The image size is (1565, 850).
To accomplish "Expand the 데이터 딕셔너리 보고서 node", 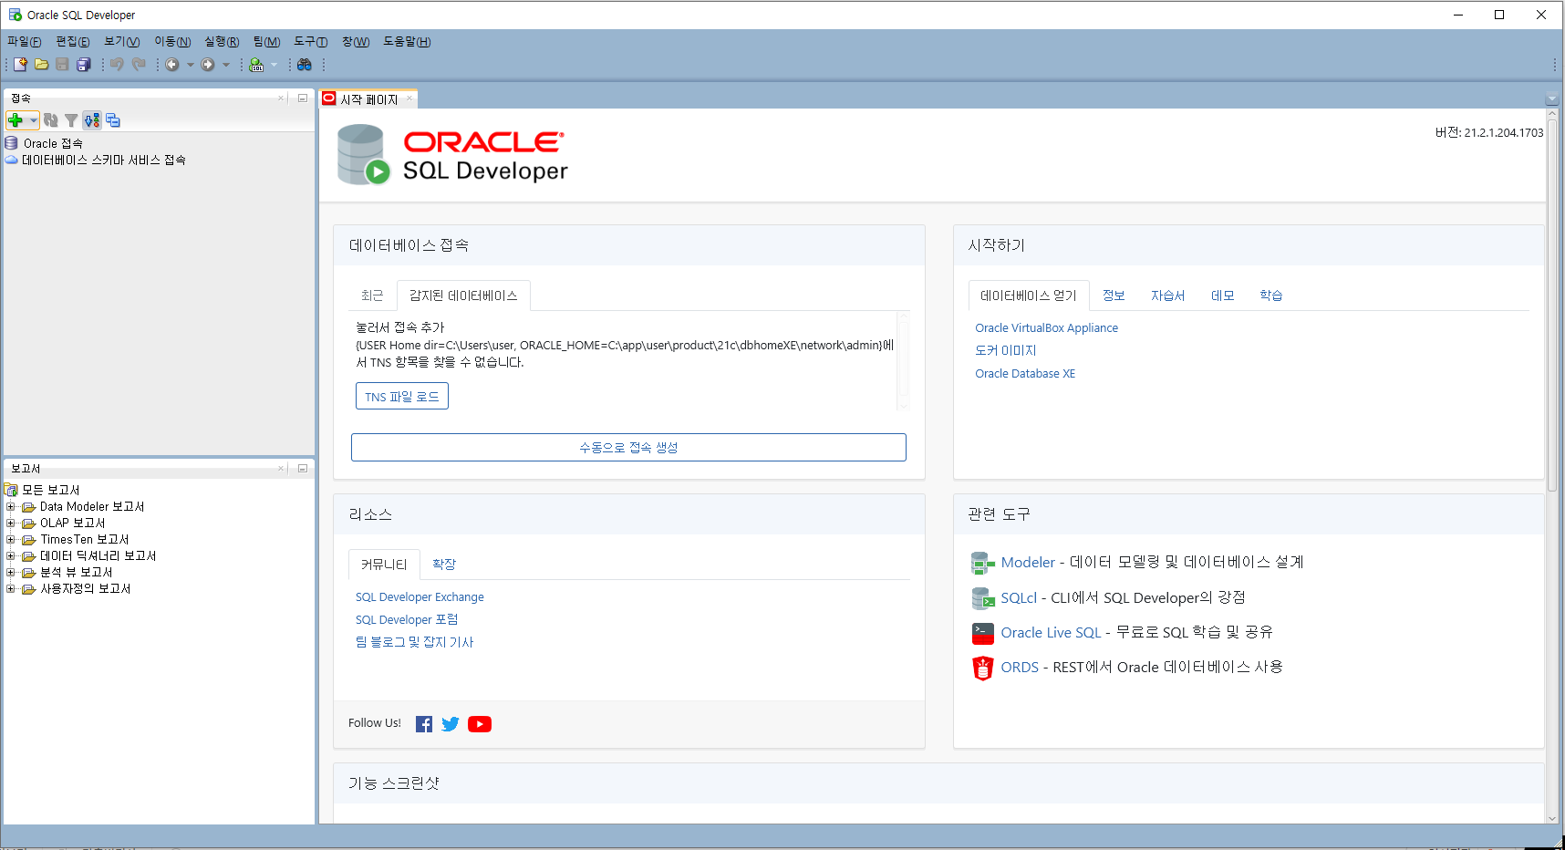I will click(x=11, y=555).
